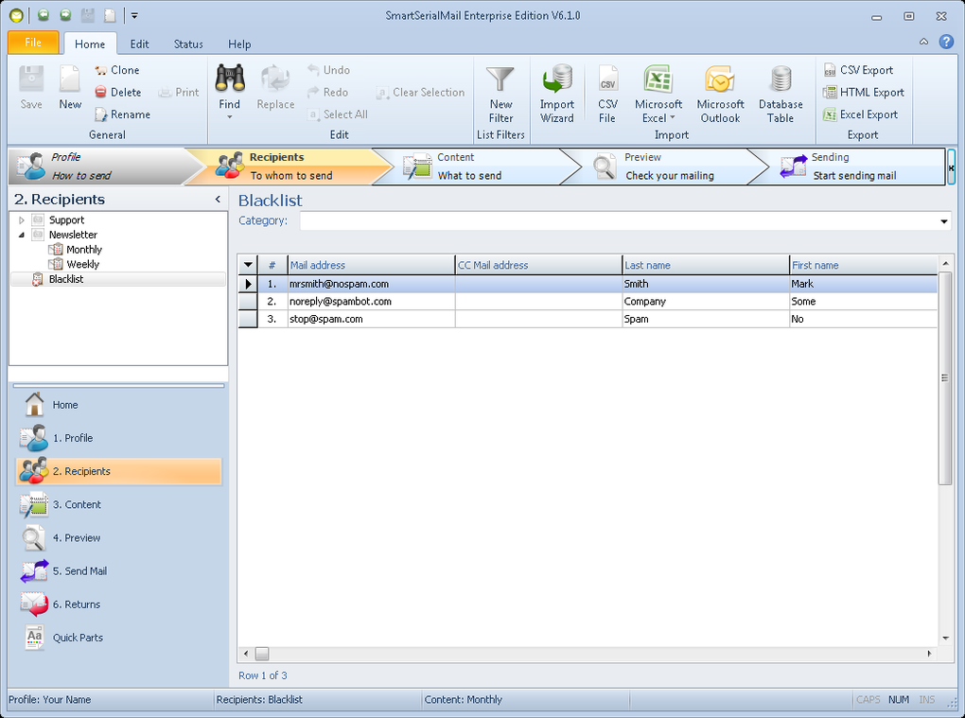Add a New Filter with funnel icon
Screen dimensions: 965x718
click(500, 94)
